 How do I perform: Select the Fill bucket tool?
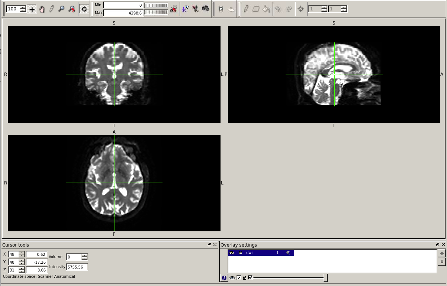(x=266, y=8)
